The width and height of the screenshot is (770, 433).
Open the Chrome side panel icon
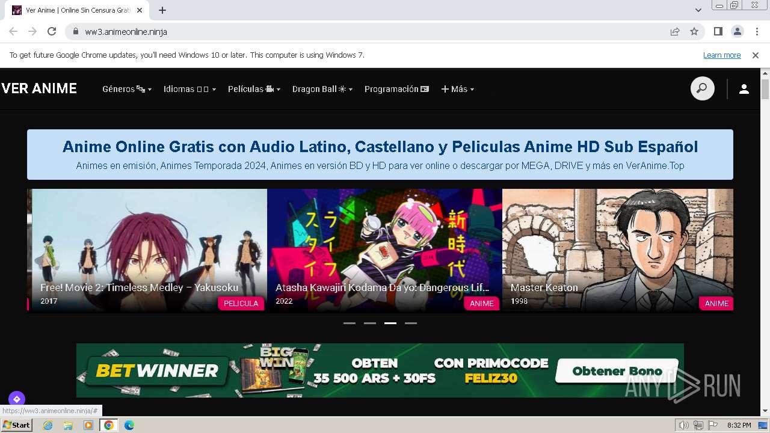pos(718,31)
